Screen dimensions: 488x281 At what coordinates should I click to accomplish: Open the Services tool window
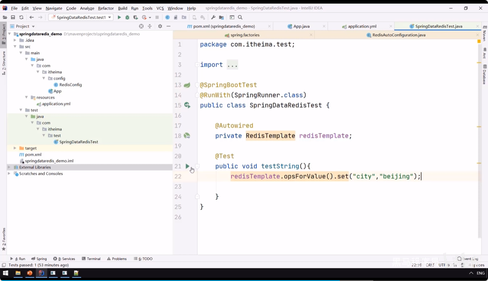click(64, 259)
